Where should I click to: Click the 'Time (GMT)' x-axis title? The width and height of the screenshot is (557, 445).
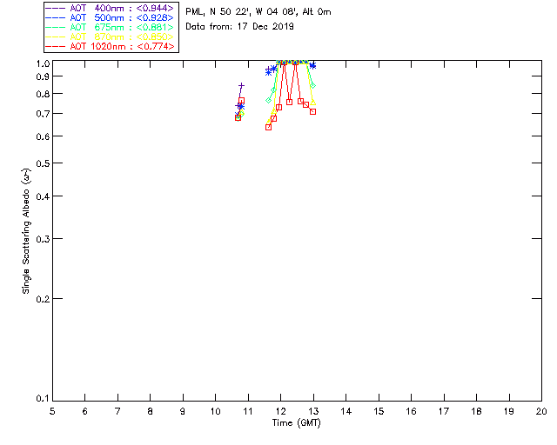(296, 423)
